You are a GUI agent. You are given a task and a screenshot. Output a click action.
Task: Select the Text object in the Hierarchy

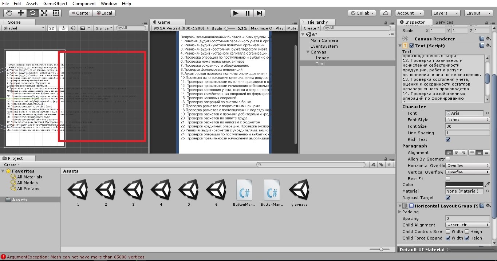320,63
